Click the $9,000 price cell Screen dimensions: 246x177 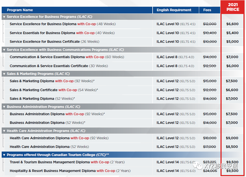tap(232, 138)
